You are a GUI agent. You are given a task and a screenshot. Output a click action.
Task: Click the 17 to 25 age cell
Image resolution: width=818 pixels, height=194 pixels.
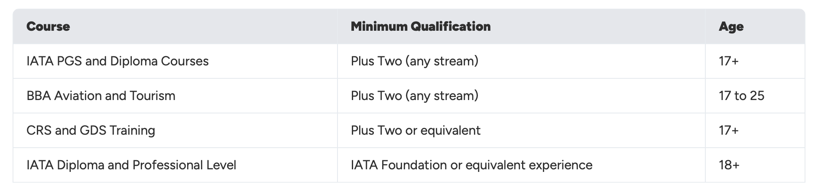[741, 96]
